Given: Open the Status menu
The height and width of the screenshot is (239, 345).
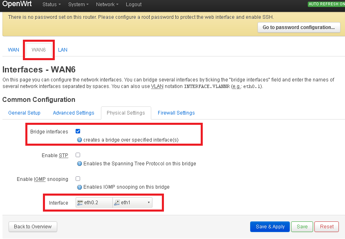Looking at the screenshot, I should (x=52, y=5).
